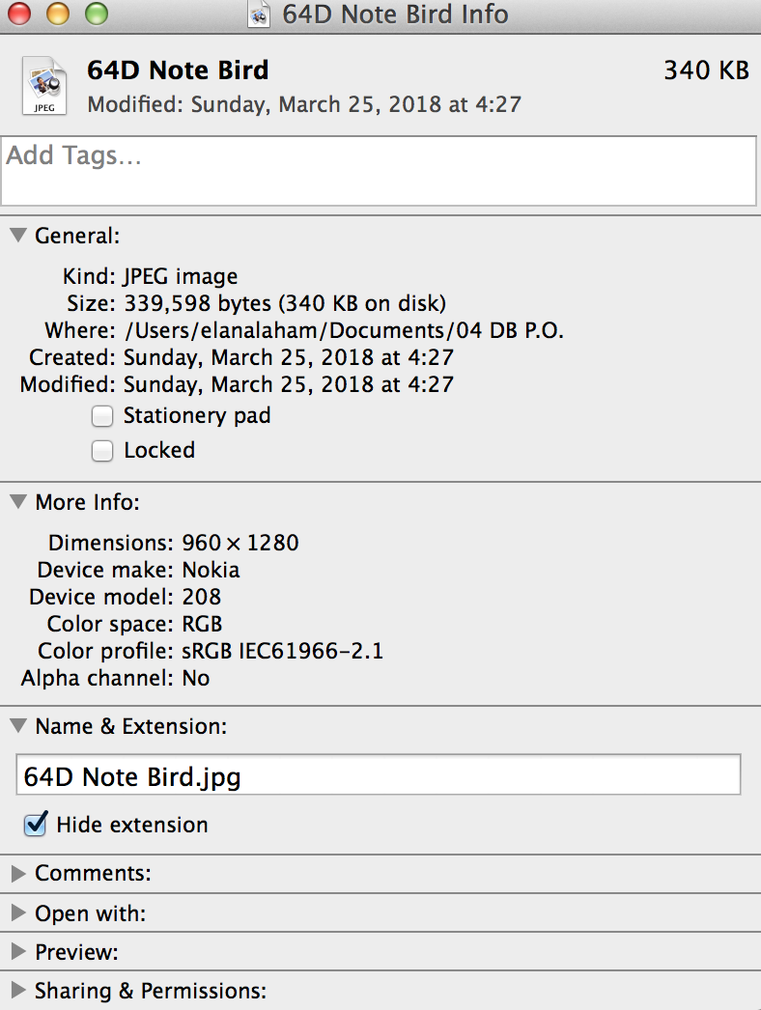Expand the Preview section
The image size is (761, 1010).
pos(18,951)
